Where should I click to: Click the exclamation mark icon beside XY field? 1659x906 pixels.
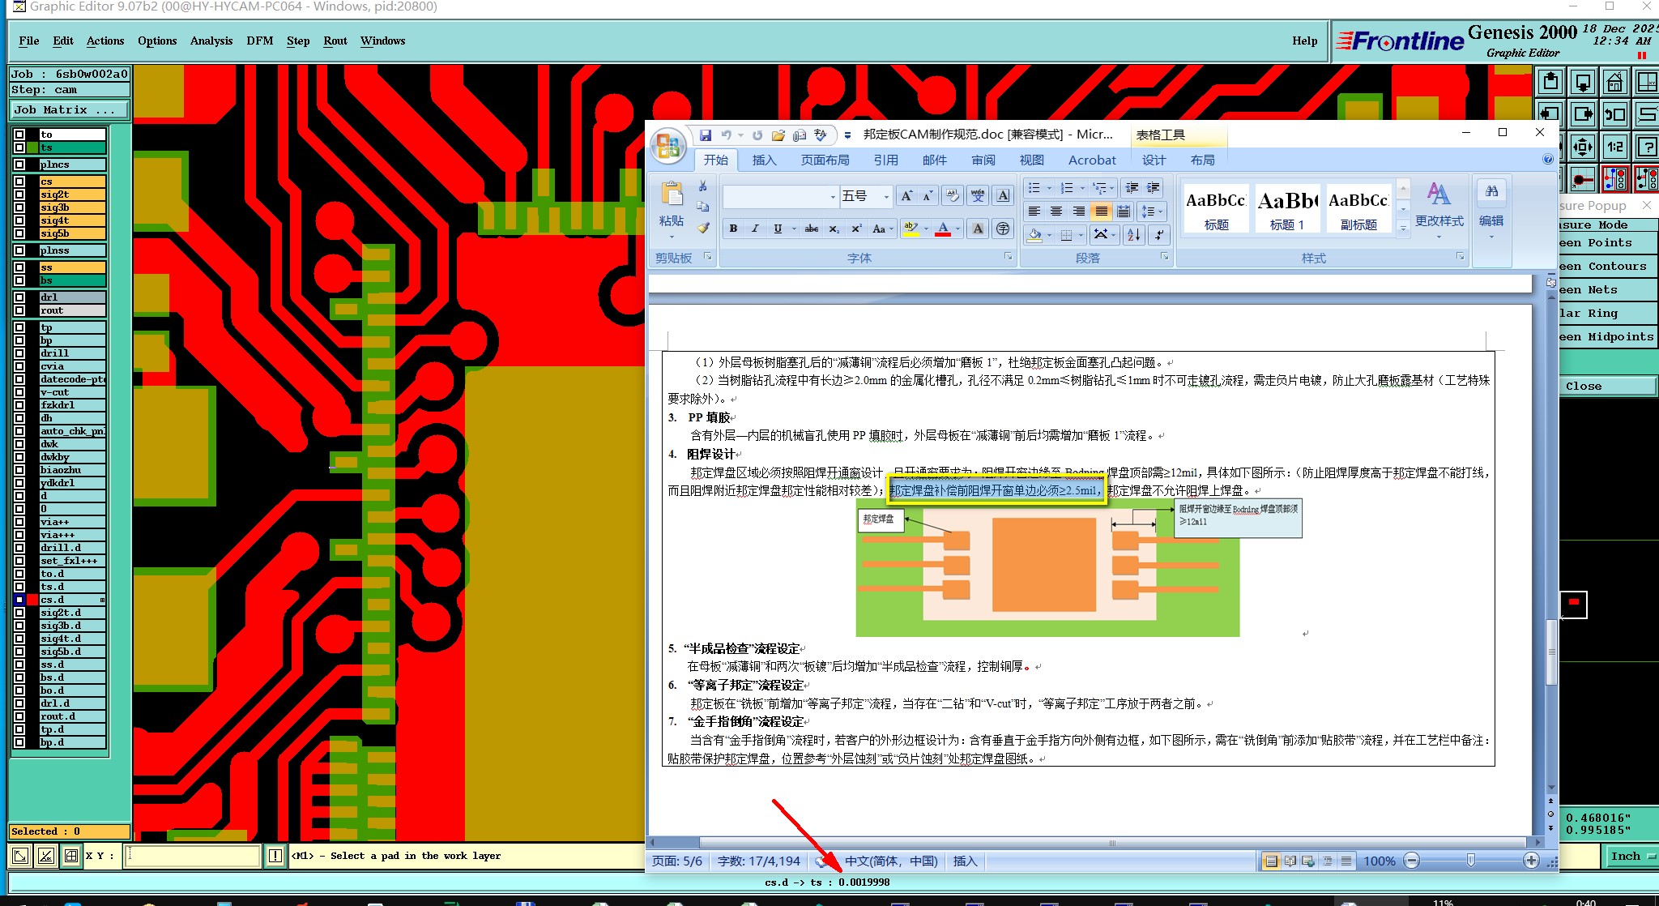point(275,856)
